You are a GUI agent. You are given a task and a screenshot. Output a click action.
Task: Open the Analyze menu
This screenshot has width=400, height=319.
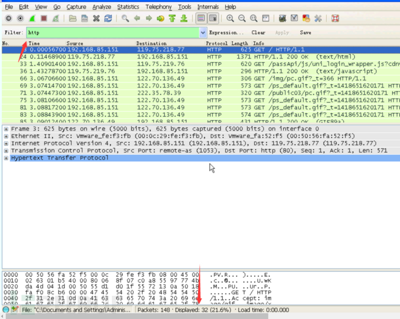pyautogui.click(x=101, y=7)
